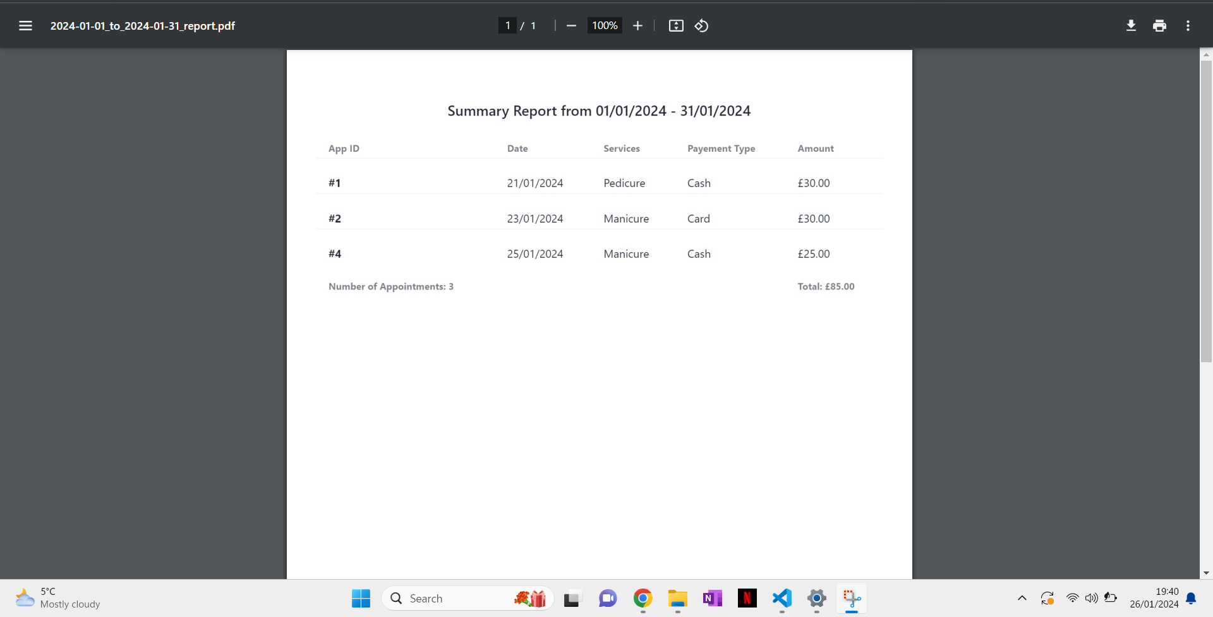The image size is (1213, 617).
Task: Launch Netflix from the taskbar
Action: 747,598
